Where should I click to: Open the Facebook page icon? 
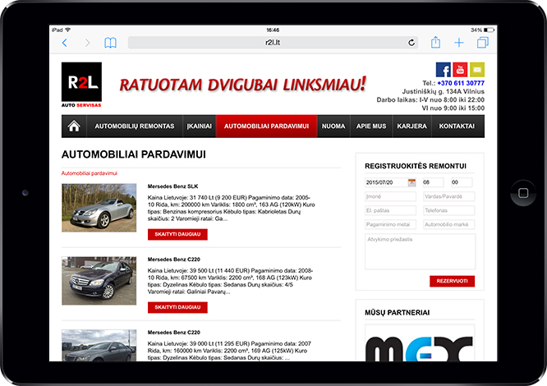click(444, 70)
